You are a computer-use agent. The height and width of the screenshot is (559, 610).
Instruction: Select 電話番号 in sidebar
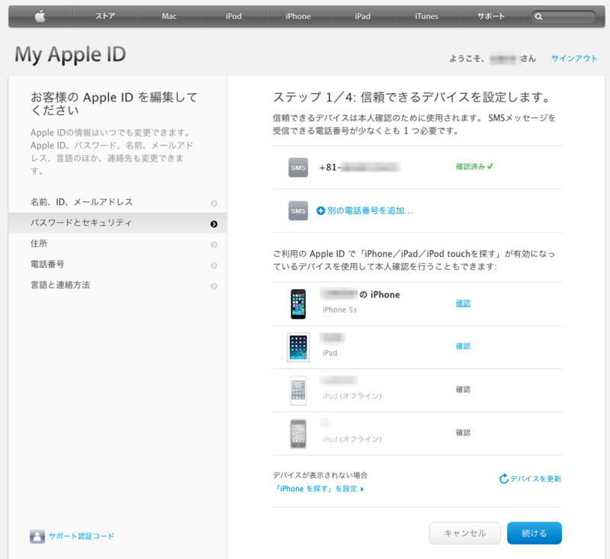118,264
